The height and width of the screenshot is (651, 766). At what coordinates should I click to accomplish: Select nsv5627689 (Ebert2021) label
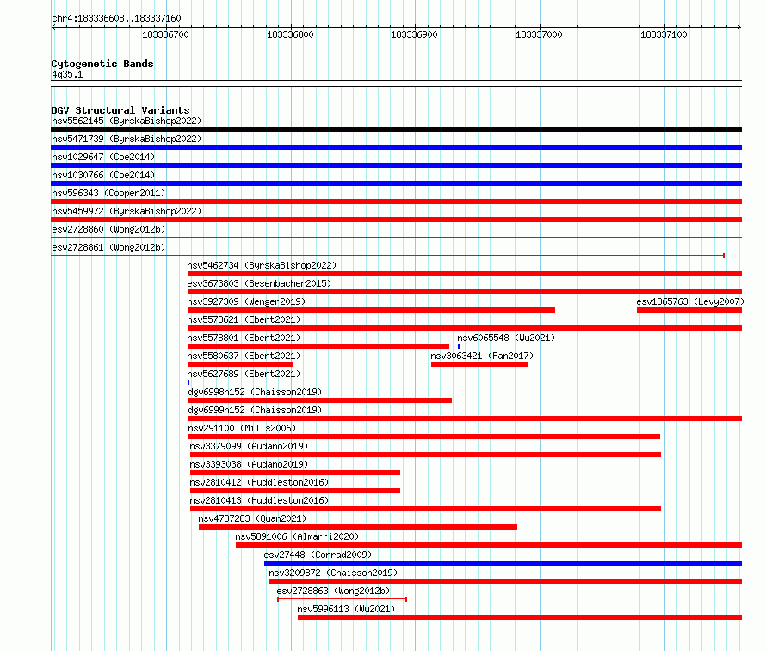(244, 374)
